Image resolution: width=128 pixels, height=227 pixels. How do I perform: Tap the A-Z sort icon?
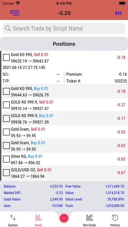pyautogui.click(x=118, y=13)
